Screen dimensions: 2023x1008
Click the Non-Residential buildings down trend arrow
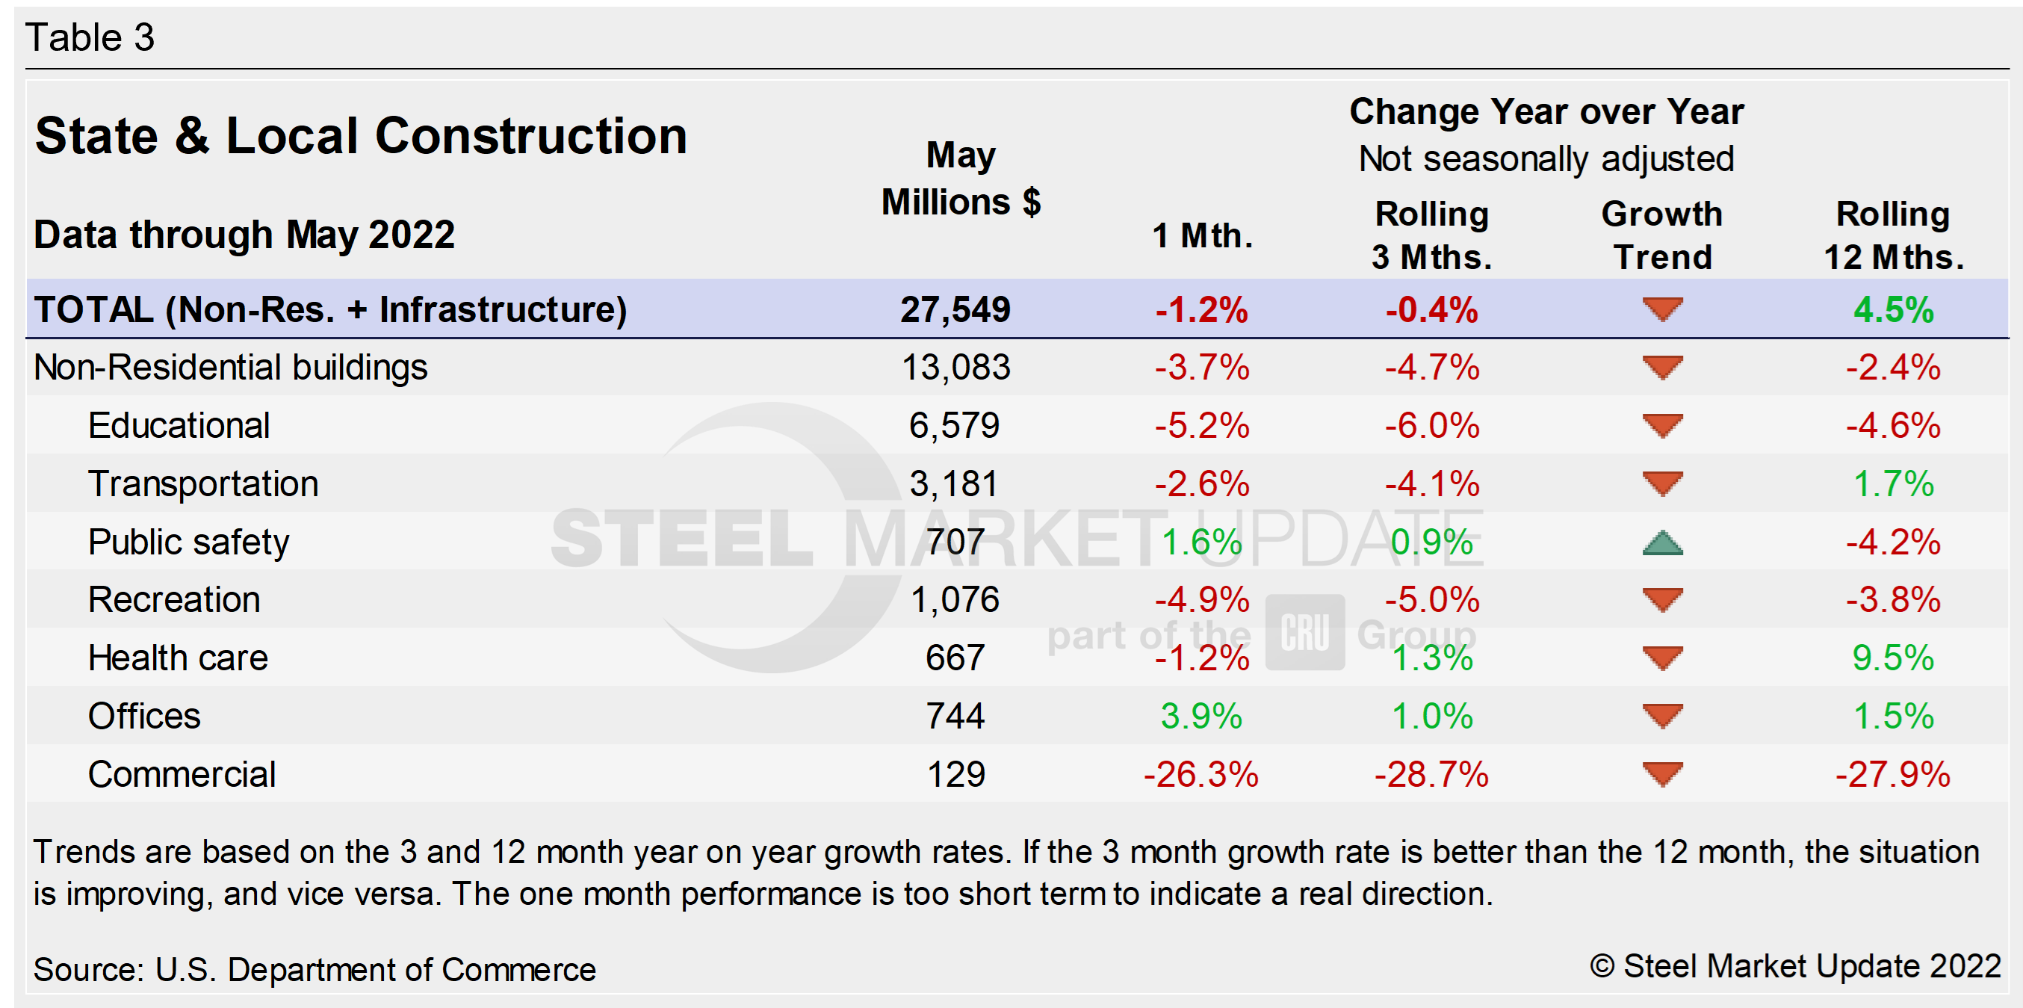click(1662, 367)
